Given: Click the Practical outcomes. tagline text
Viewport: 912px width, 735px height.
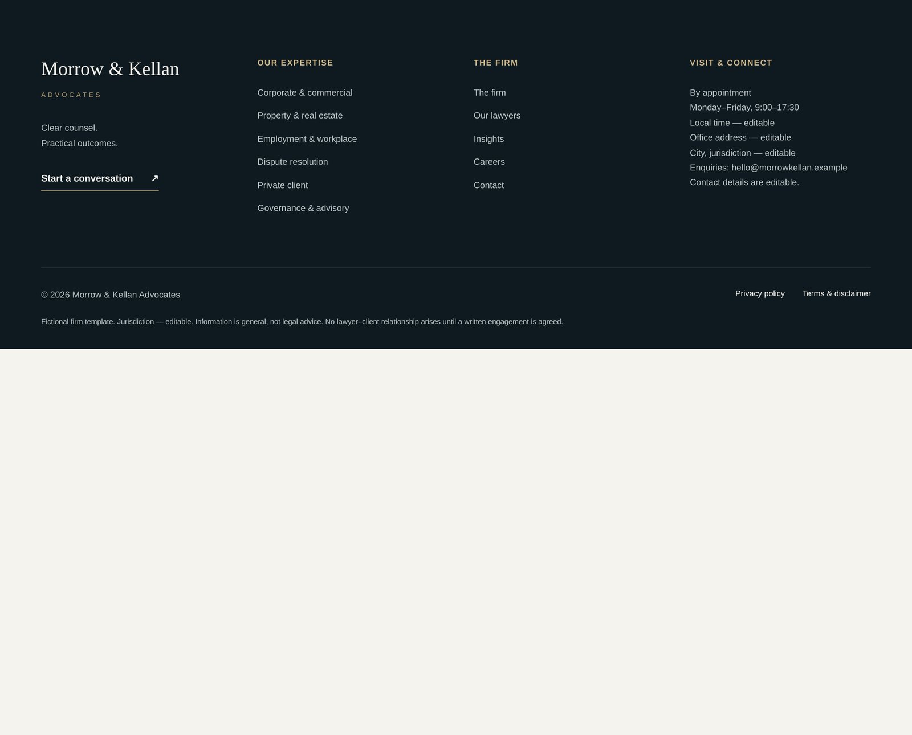Looking at the screenshot, I should (80, 144).
